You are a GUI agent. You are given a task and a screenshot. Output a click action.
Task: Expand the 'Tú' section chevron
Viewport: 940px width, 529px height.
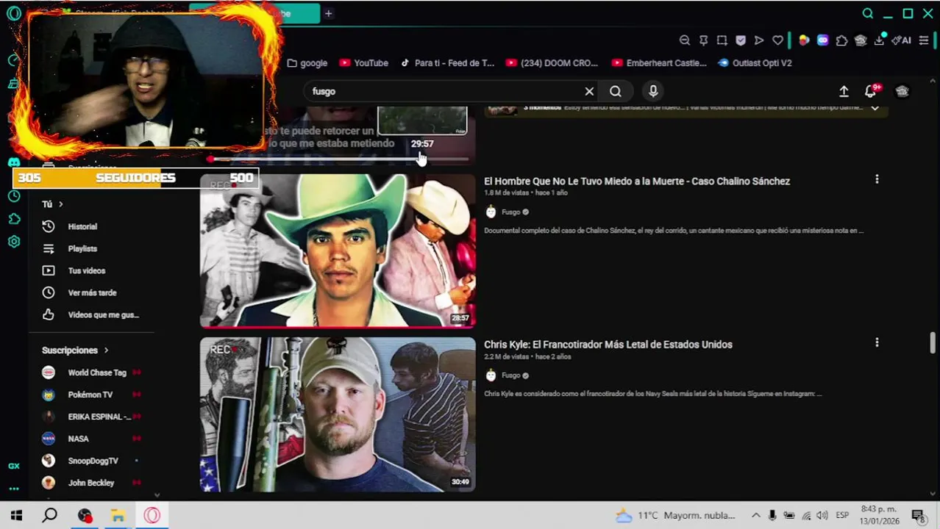pos(61,204)
